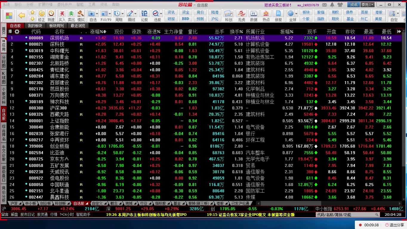Viewport: 407px width, 229px height.
Task: Open the F10/F9 info icon
Action: pos(104,14)
